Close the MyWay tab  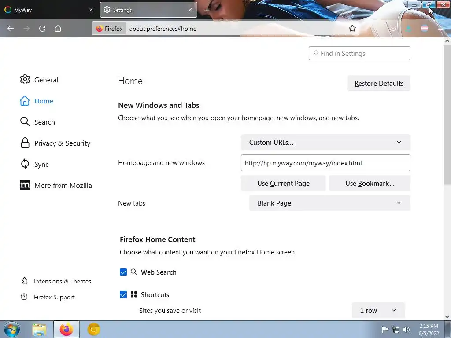91,10
